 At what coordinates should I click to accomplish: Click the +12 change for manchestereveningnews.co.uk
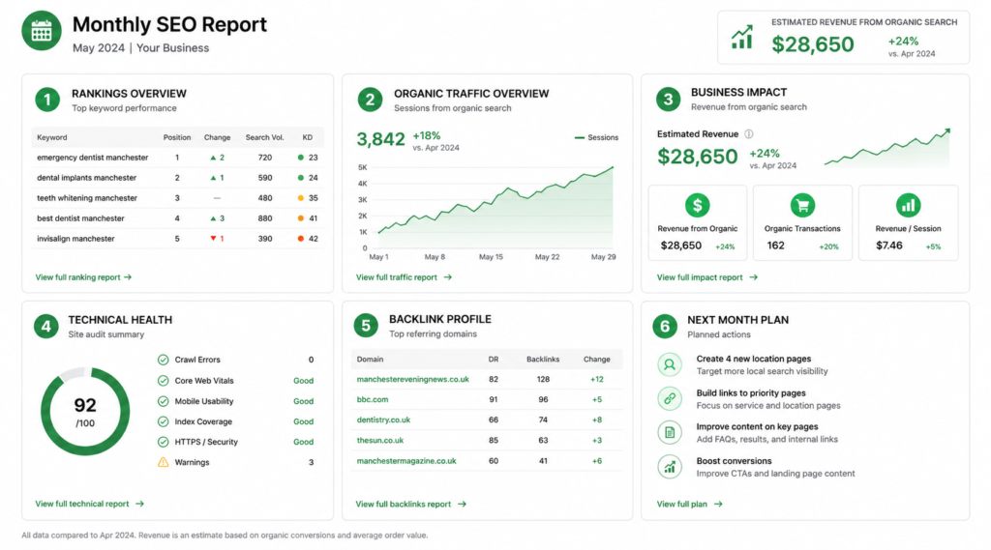(x=596, y=380)
